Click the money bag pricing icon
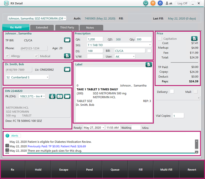The width and height of the screenshot is (205, 179). 52,96
